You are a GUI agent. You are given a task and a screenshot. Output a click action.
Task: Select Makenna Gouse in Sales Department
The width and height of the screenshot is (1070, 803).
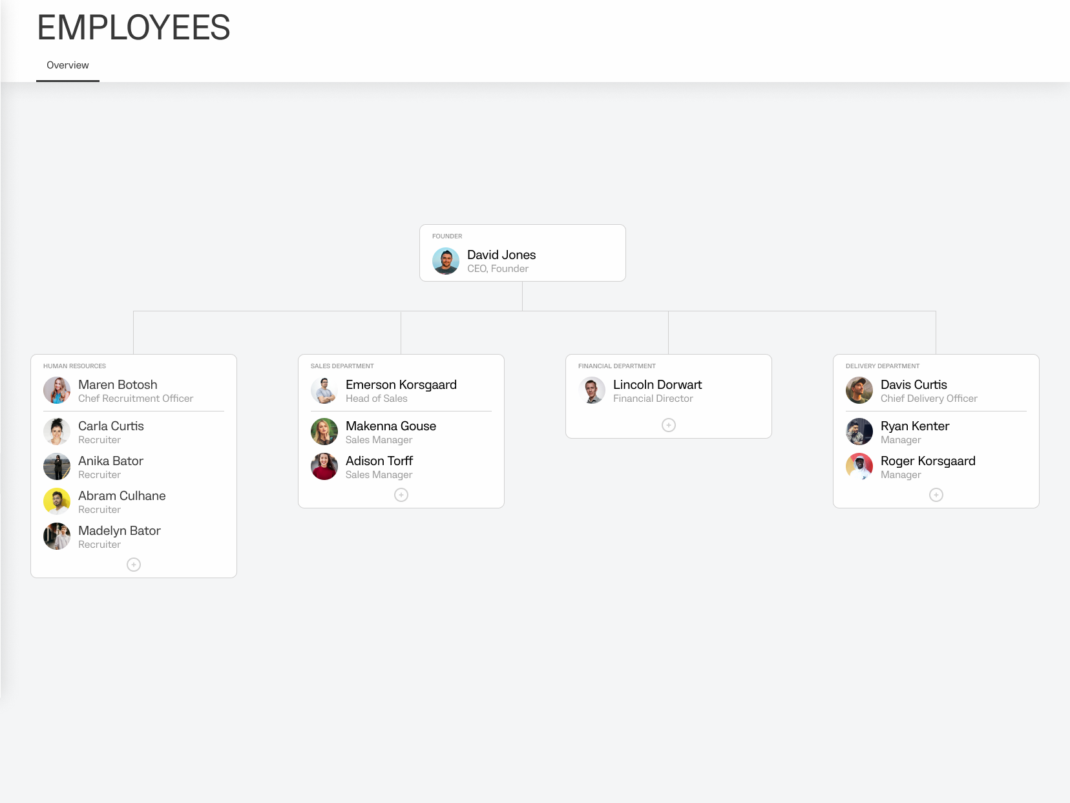(390, 426)
